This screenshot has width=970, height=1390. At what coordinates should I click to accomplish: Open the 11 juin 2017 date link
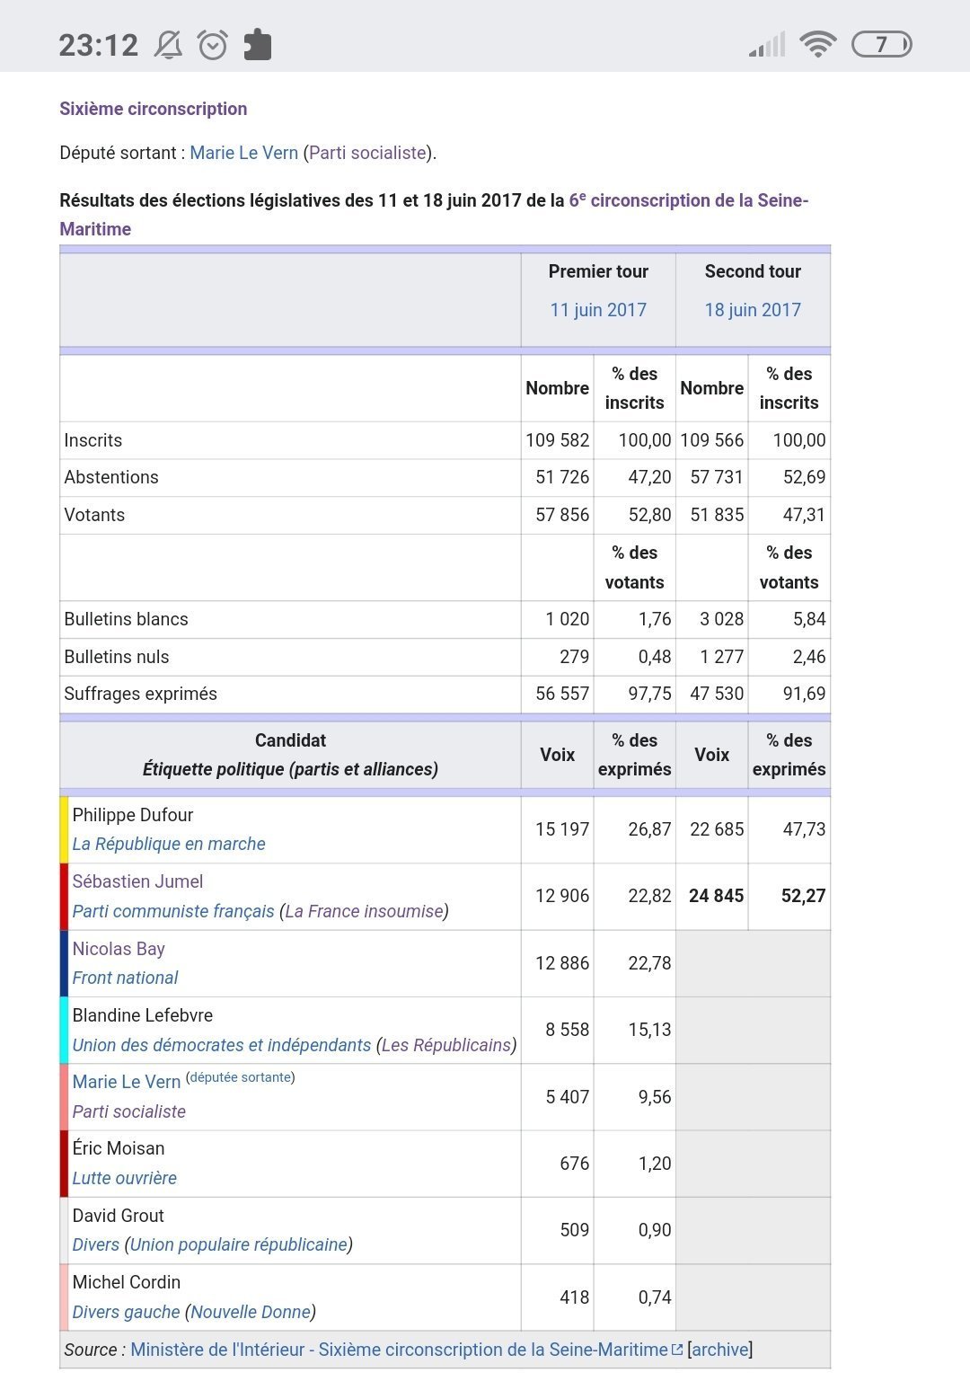[598, 310]
